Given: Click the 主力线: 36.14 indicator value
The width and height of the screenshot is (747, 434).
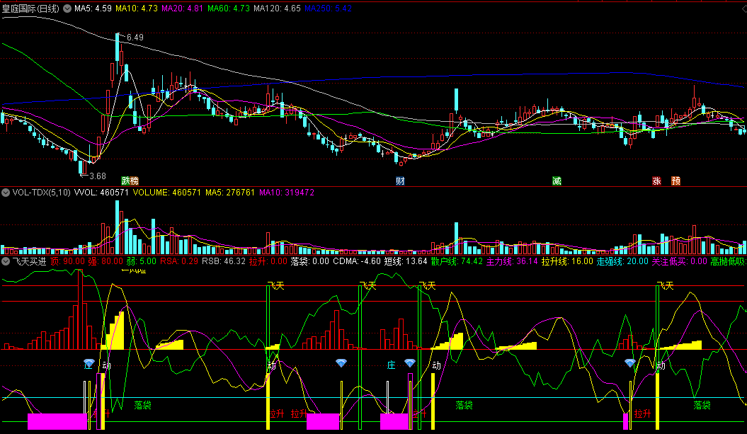Looking at the screenshot, I should [x=512, y=261].
